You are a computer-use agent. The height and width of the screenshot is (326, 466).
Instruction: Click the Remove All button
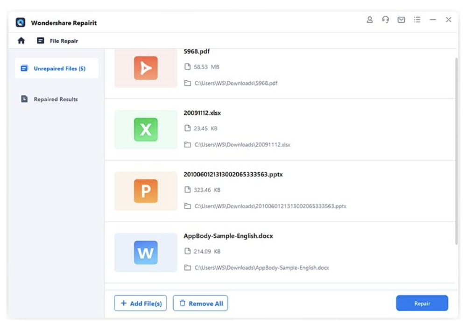click(200, 303)
